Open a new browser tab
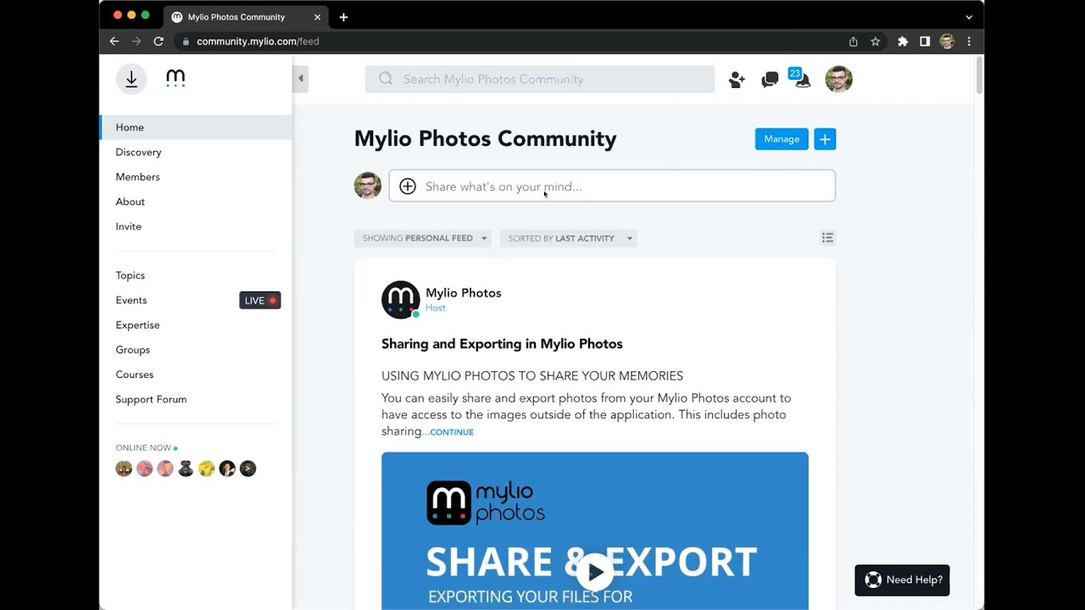The image size is (1085, 610). [343, 17]
